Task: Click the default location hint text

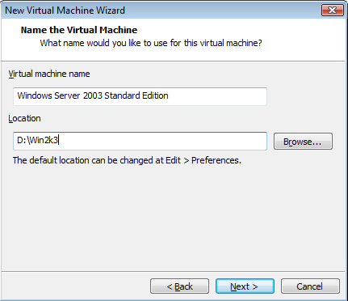Action: click(127, 160)
